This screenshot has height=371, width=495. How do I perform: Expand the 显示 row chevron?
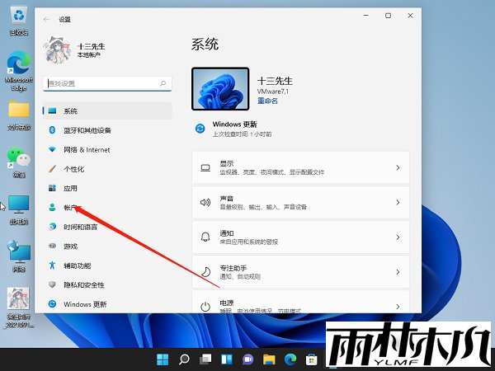click(398, 167)
